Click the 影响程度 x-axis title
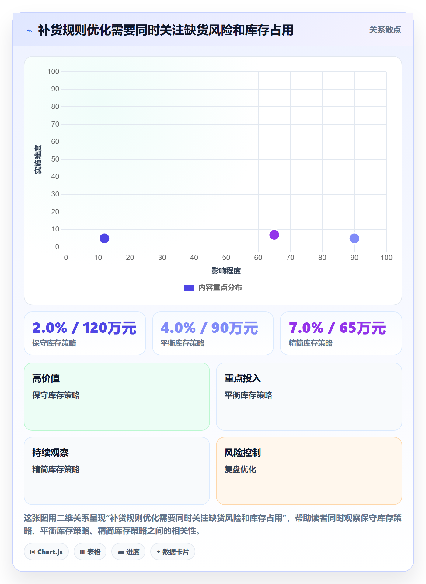426x584 pixels. coord(226,271)
